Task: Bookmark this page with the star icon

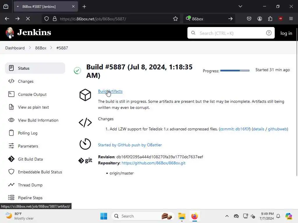Action: (x=175, y=19)
